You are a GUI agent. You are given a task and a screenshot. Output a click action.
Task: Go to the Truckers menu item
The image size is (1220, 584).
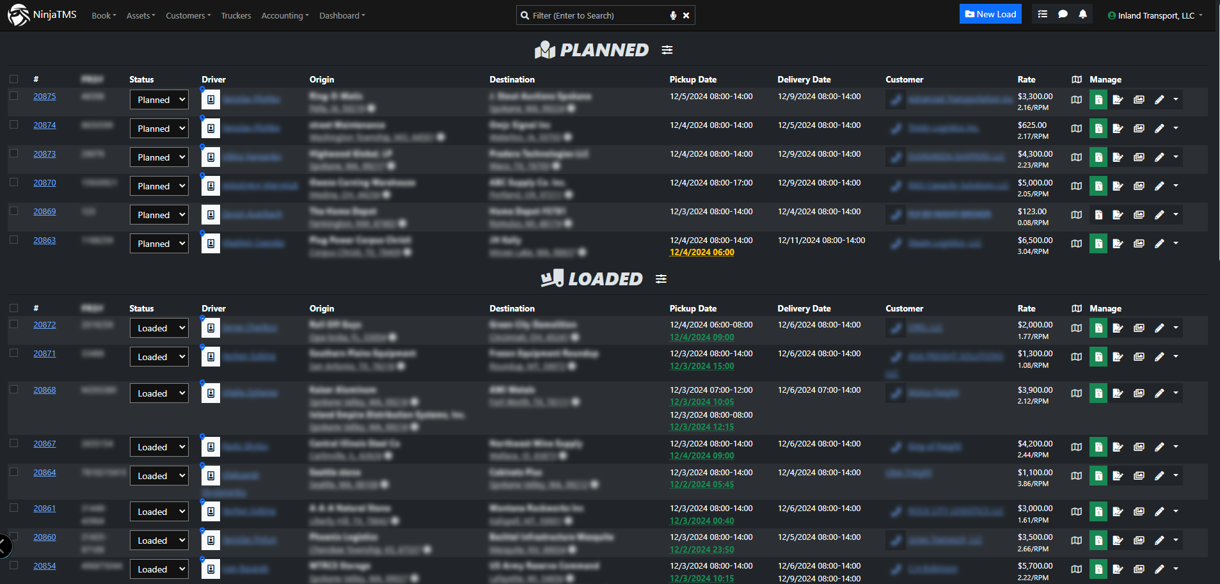235,15
